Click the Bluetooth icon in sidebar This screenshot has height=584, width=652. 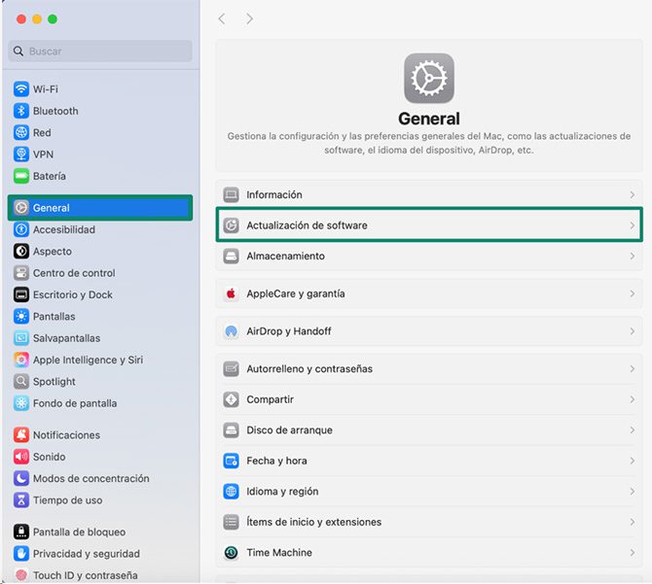click(21, 111)
